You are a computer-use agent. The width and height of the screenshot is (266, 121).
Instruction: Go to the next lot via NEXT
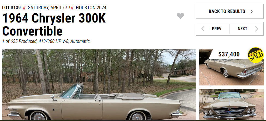(247, 29)
